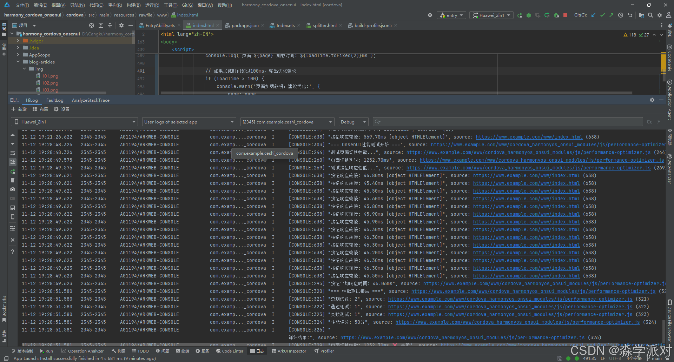The image size is (674, 362).
Task: Open the User logs of selected app dropdown
Action: (x=189, y=122)
